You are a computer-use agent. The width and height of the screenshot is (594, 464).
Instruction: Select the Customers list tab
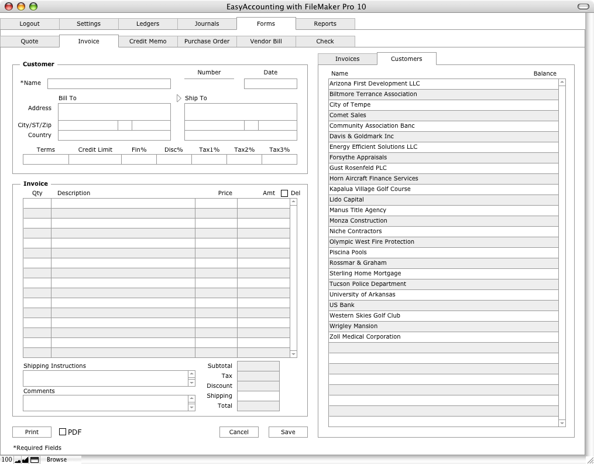[x=407, y=59]
